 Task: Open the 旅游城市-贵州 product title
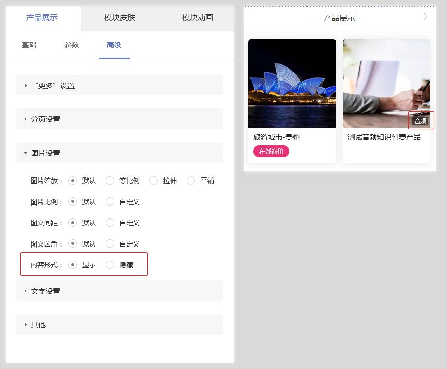(x=276, y=137)
